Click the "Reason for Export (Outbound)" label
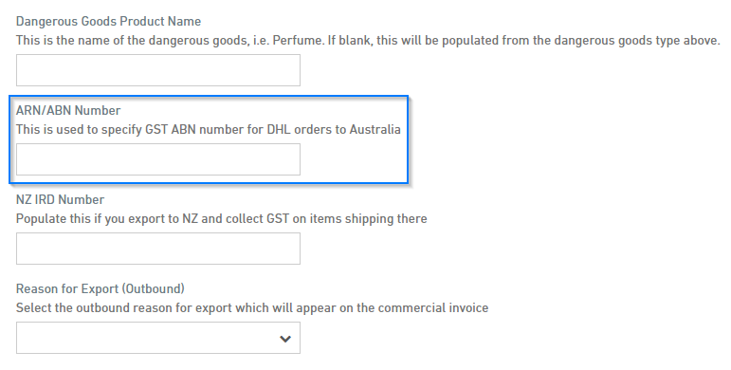 pyautogui.click(x=101, y=288)
